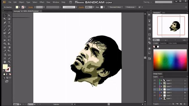Hide Layer 4 with eye icon
Screen dimensions: 189x106
click(x=154, y=92)
